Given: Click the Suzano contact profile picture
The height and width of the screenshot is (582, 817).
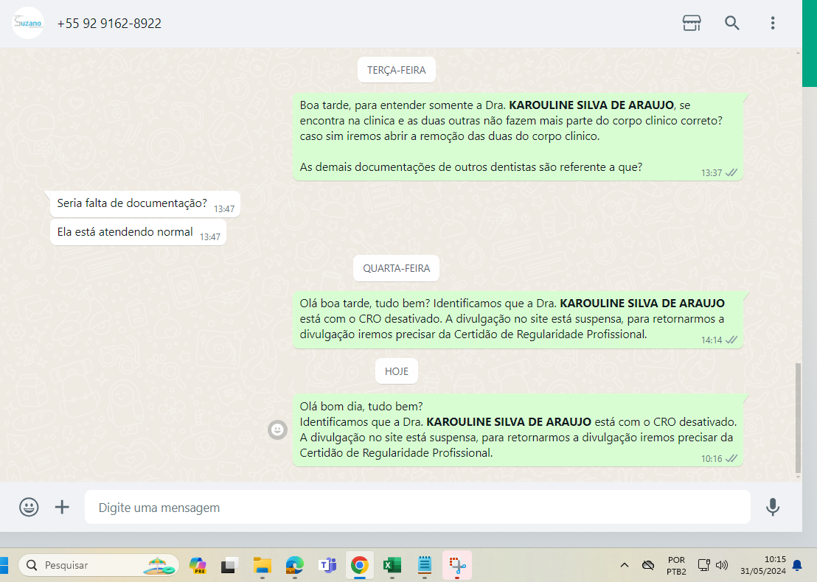Looking at the screenshot, I should pyautogui.click(x=28, y=23).
